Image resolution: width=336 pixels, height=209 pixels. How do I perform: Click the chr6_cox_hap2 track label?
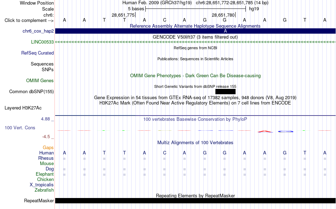[38, 31]
